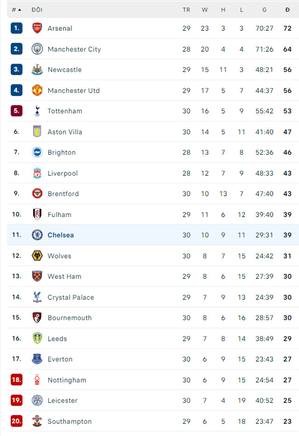Click the Newcastle club badge

coord(37,70)
